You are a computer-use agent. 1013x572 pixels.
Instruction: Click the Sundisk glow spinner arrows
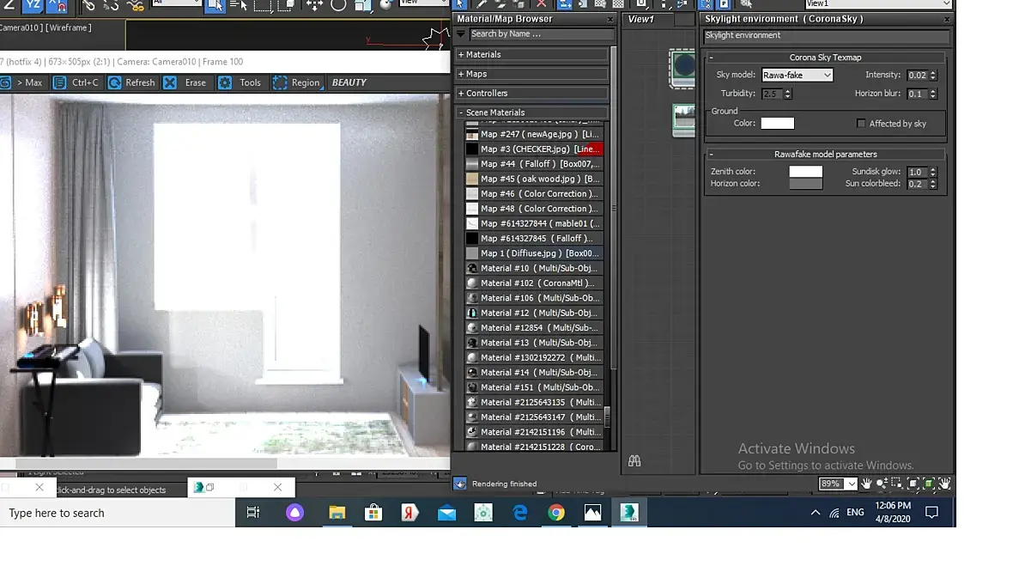coord(933,172)
